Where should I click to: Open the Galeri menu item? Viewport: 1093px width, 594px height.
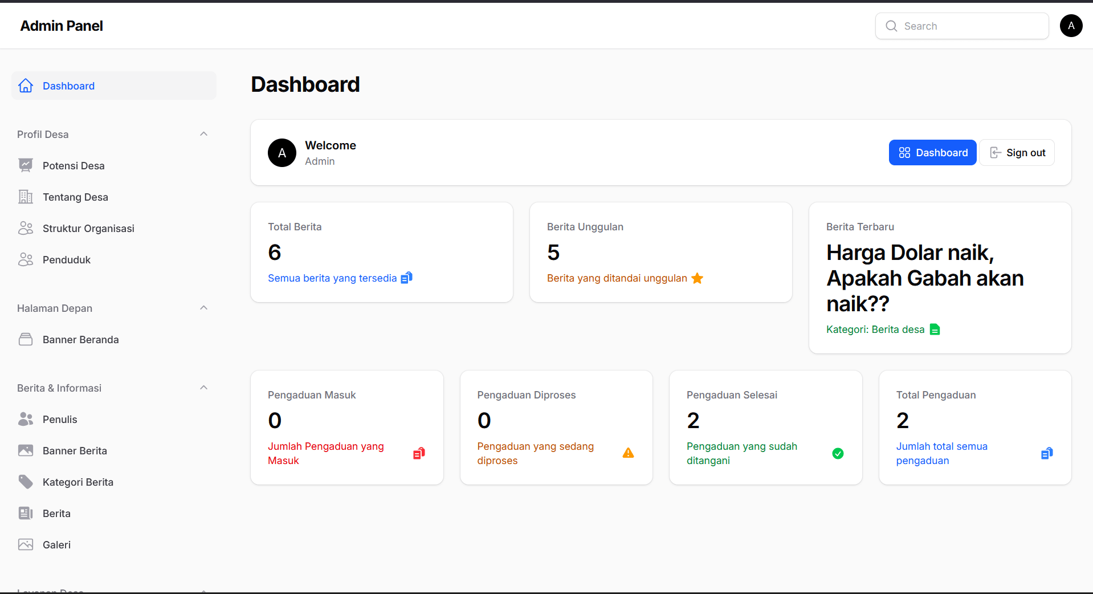coord(114,544)
